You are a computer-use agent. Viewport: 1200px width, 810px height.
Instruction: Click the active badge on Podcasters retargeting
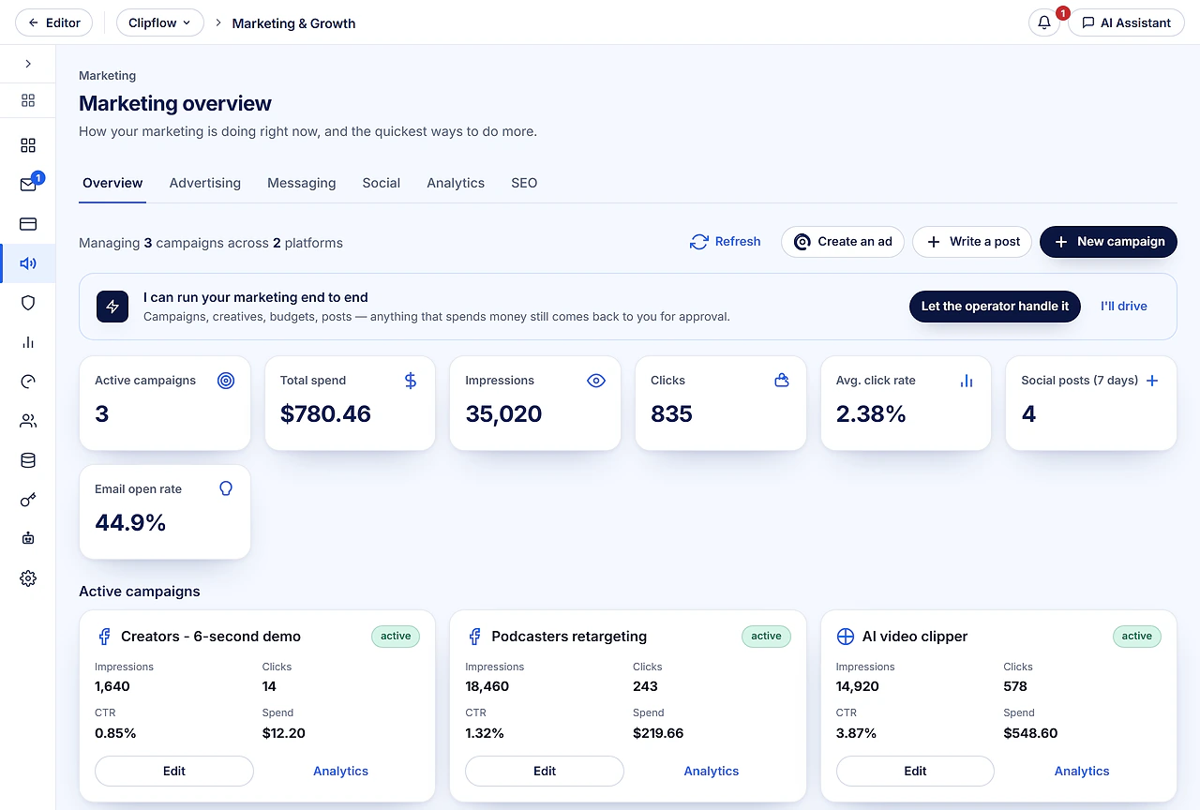coord(766,636)
